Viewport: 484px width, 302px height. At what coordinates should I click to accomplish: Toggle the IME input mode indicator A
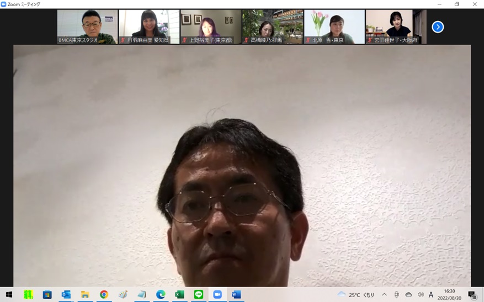(431, 295)
